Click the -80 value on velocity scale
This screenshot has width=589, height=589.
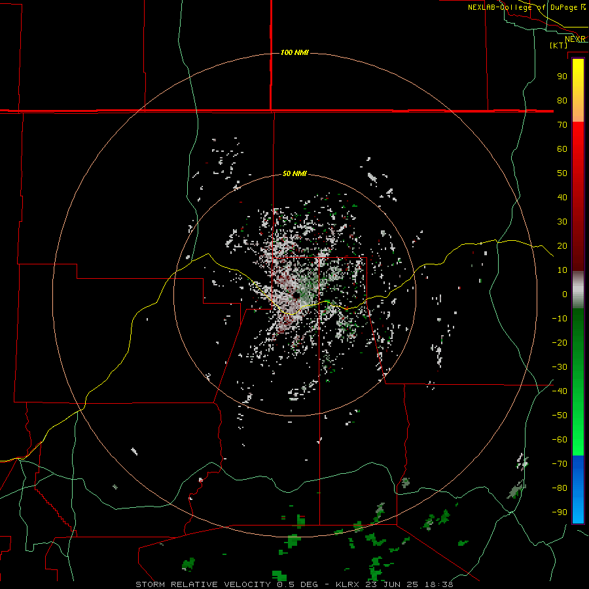560,488
